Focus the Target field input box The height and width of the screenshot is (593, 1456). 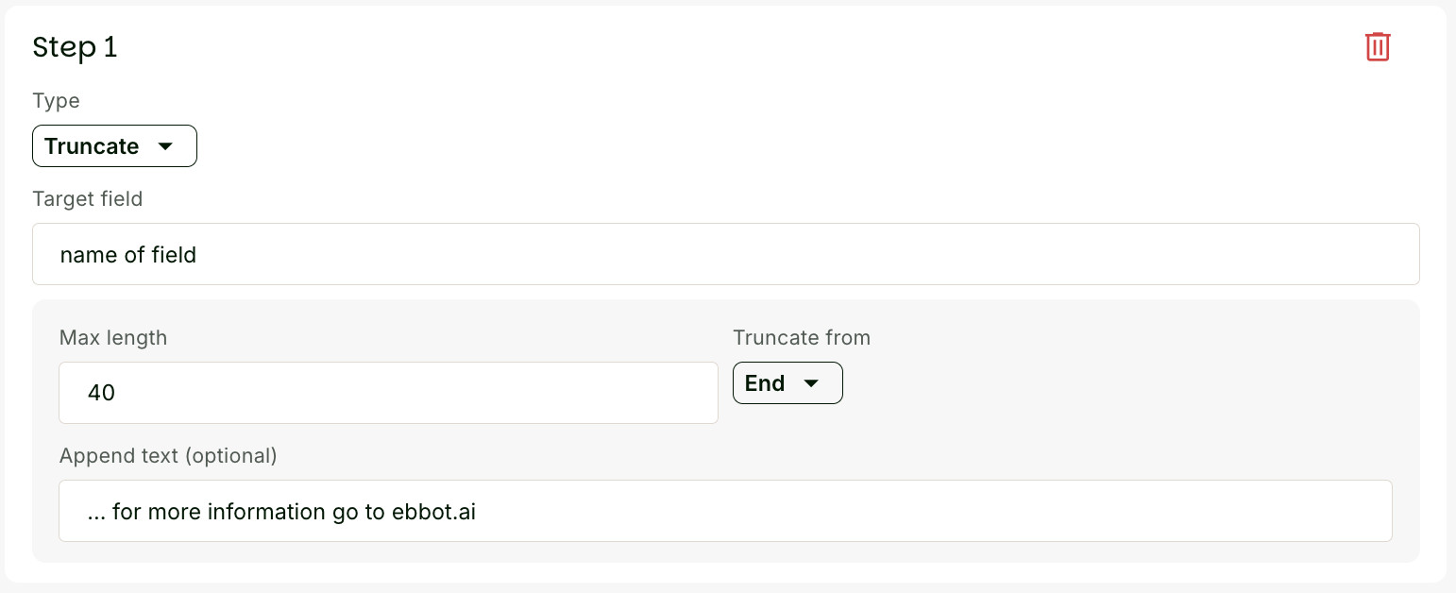tap(725, 254)
